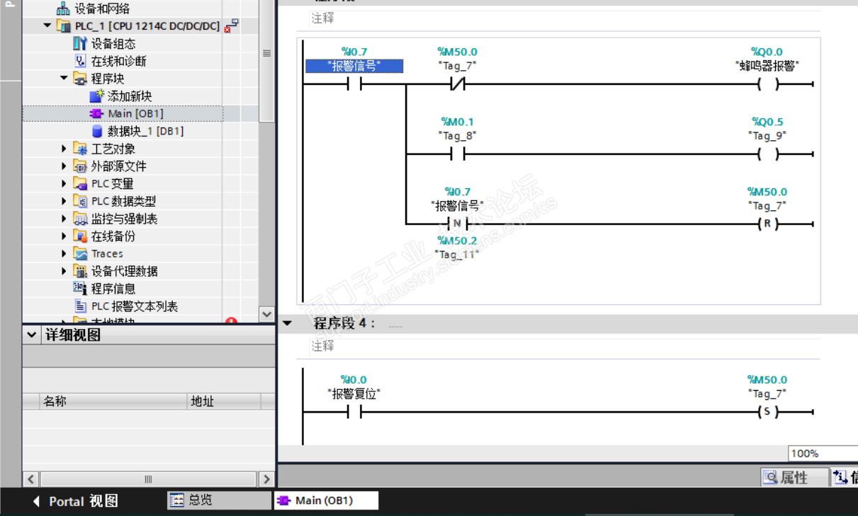Click the PLC 数据类型 folder icon
858x516 pixels.
coord(81,201)
